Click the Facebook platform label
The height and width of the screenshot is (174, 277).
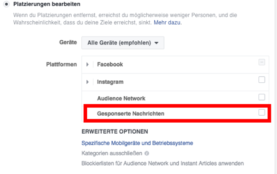coord(110,64)
